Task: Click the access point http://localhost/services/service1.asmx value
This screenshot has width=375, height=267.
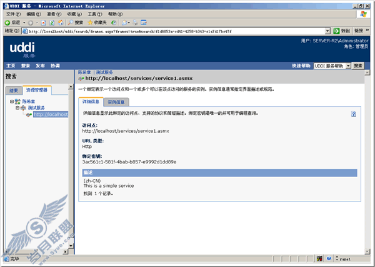Action: (x=126, y=131)
